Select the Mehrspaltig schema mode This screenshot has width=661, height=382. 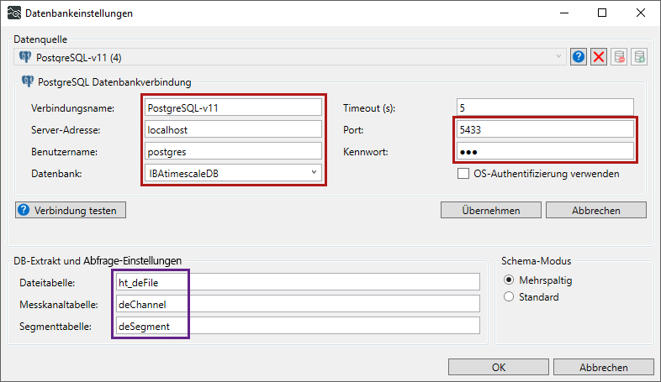[x=508, y=280]
